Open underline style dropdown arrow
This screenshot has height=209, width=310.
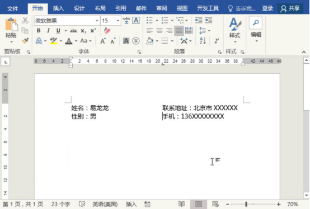(65, 31)
